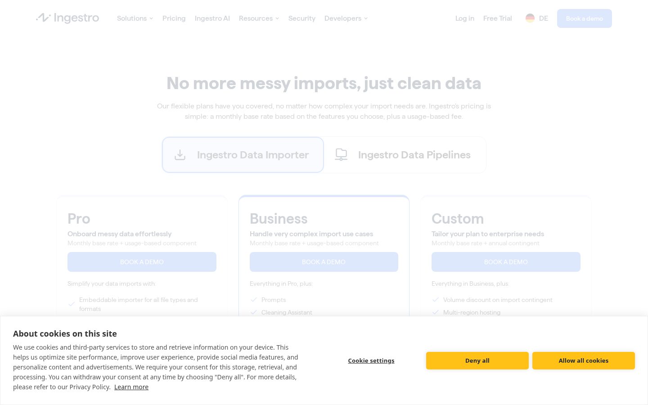
Task: Click the German flag icon
Action: [x=530, y=18]
